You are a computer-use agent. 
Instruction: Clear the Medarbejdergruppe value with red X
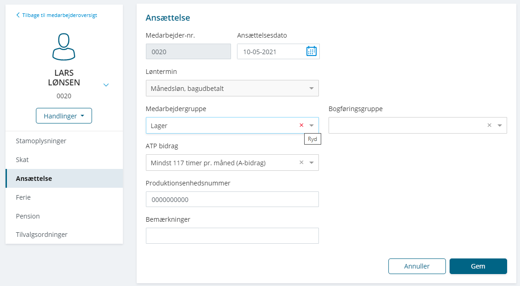coord(301,125)
